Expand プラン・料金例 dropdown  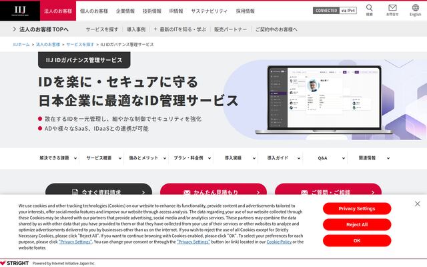[192, 158]
